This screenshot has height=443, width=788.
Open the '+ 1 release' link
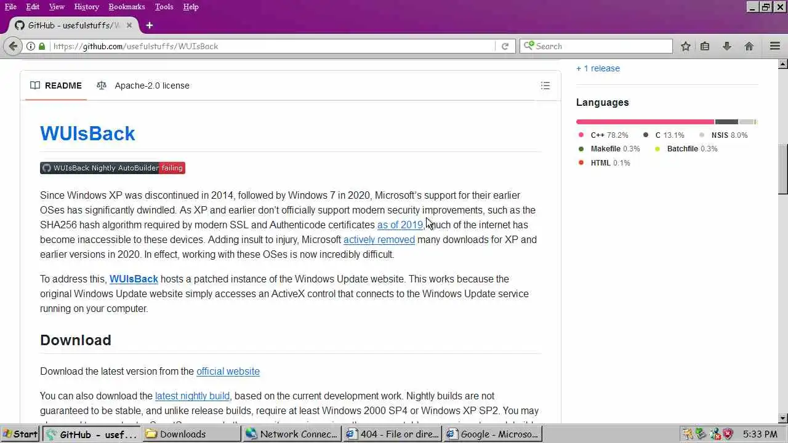point(598,68)
